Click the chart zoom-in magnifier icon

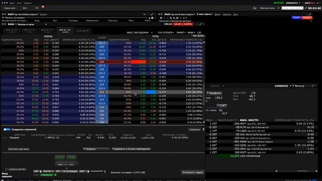tap(171, 18)
